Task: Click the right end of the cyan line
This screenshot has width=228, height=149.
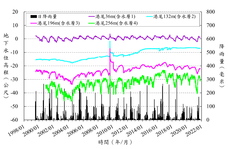Action: pos(200,48)
